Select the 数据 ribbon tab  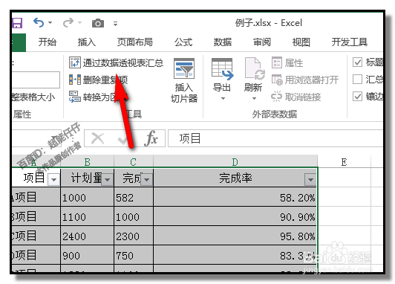coord(223,42)
